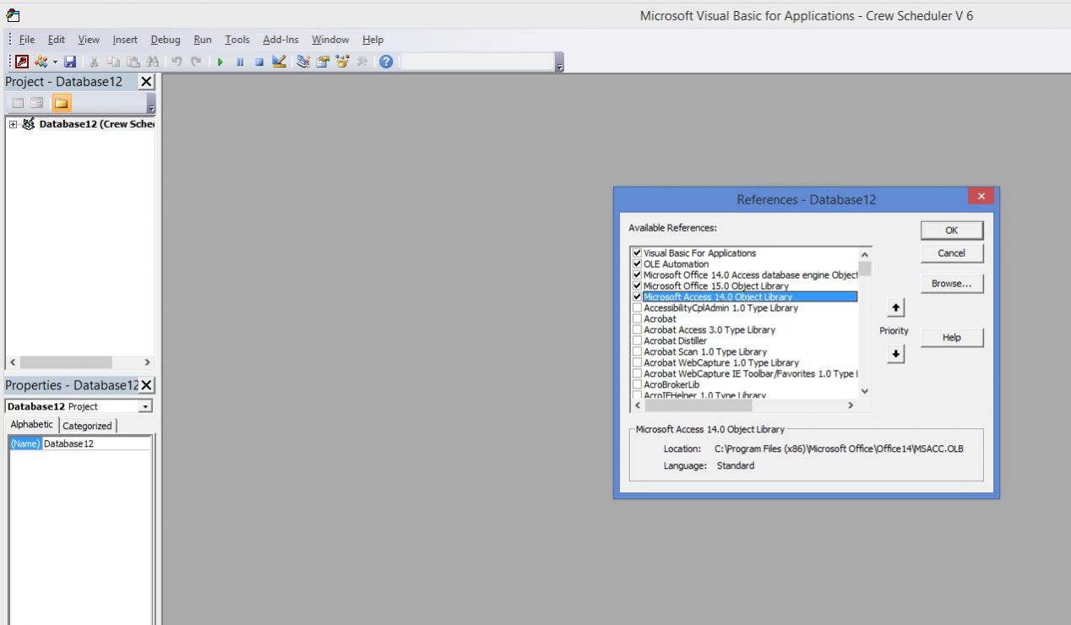The image size is (1071, 625).
Task: Click Browse... in References dialog
Action: pyautogui.click(x=951, y=284)
